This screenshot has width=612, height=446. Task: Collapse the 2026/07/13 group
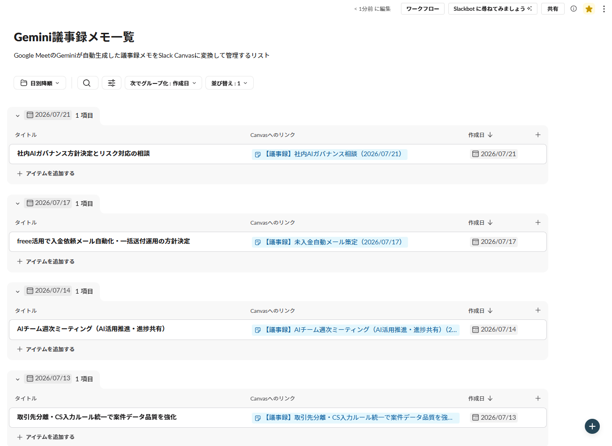click(x=18, y=379)
